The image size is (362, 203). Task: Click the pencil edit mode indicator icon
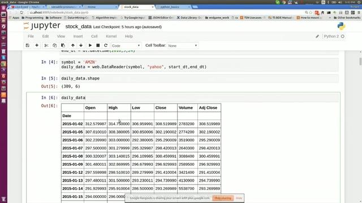317,36
